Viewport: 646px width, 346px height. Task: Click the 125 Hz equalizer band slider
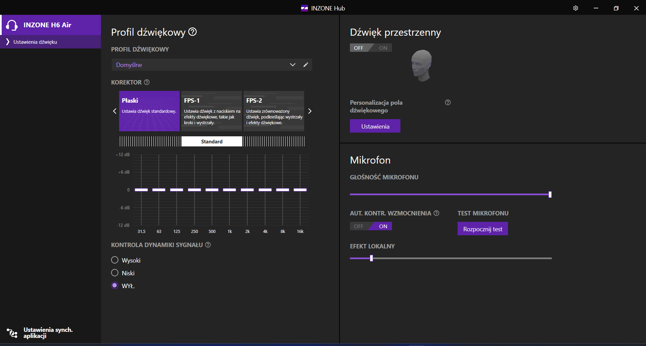click(177, 190)
